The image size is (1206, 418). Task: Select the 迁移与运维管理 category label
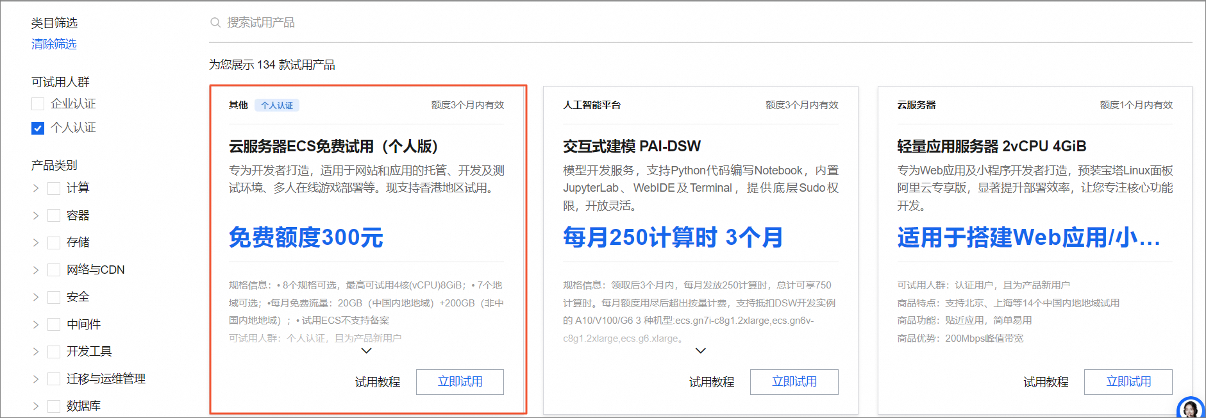pyautogui.click(x=106, y=379)
